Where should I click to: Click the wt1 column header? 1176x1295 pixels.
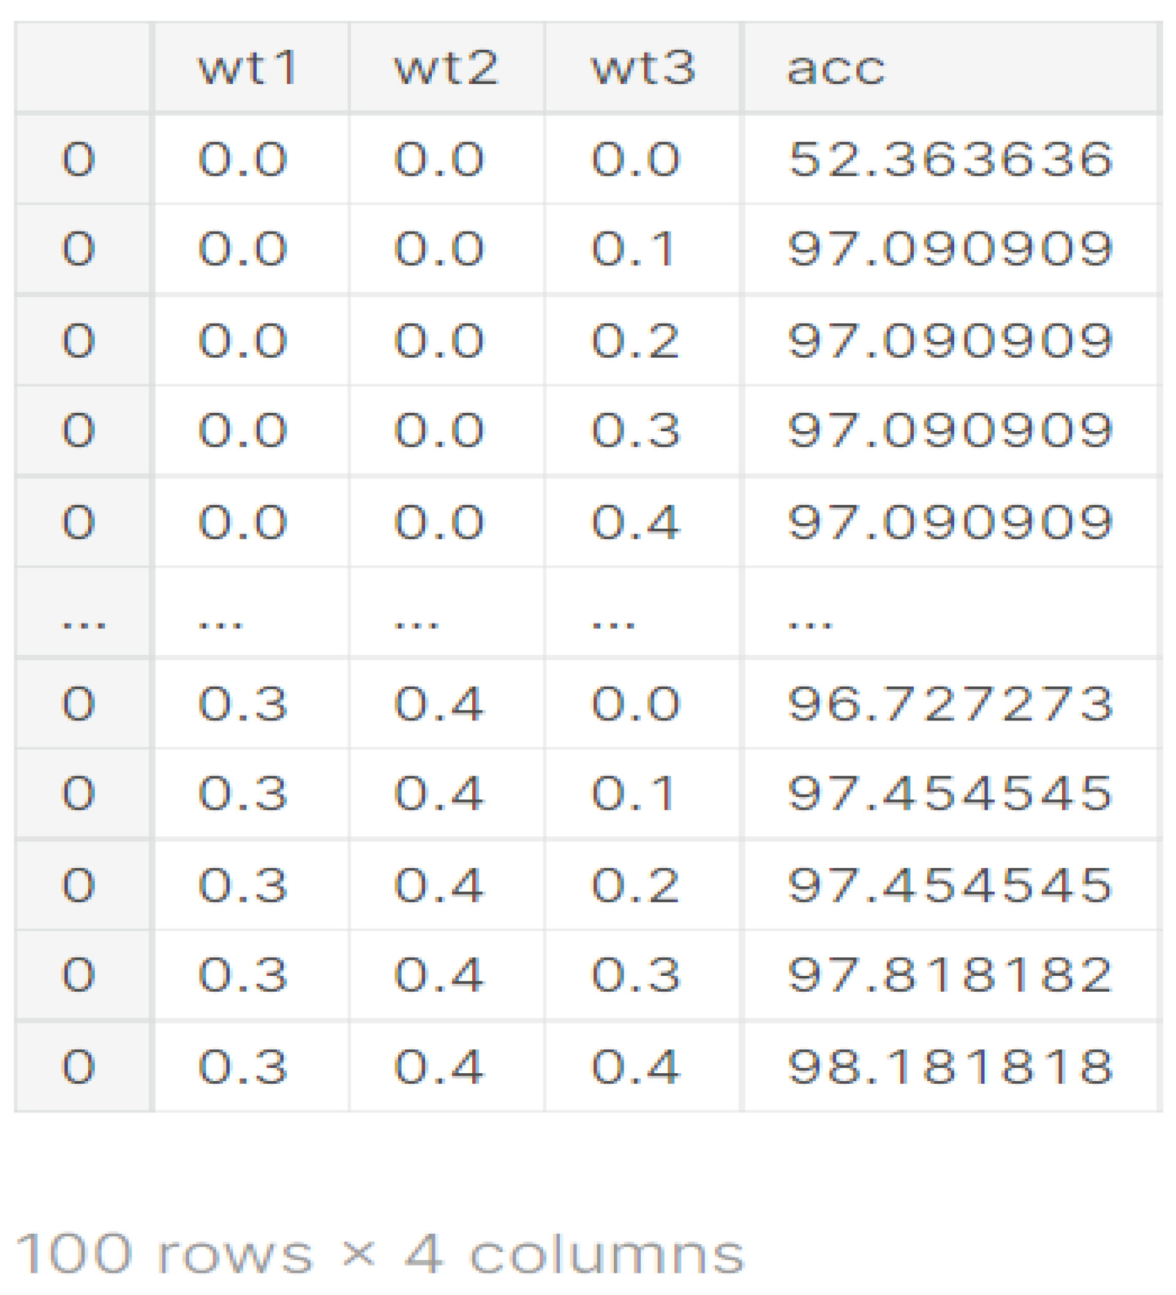248,67
